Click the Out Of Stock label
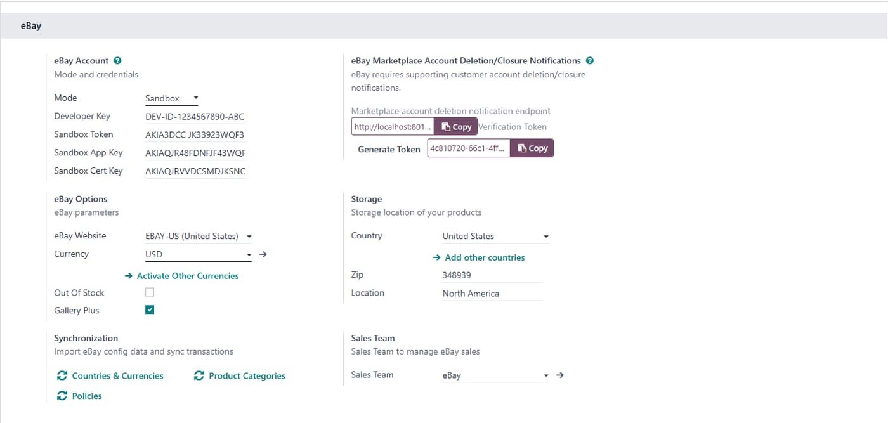The height and width of the screenshot is (423, 888). coord(79,292)
